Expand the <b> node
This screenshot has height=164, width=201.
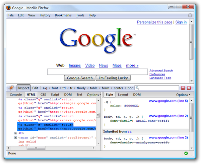click(16, 133)
